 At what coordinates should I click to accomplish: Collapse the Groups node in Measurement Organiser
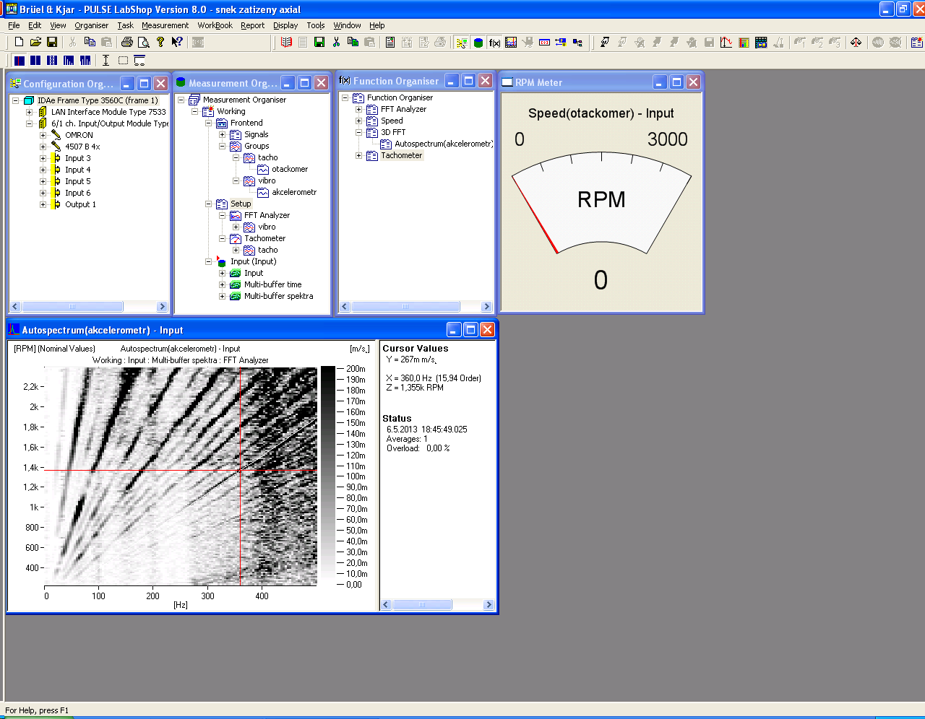coord(222,146)
